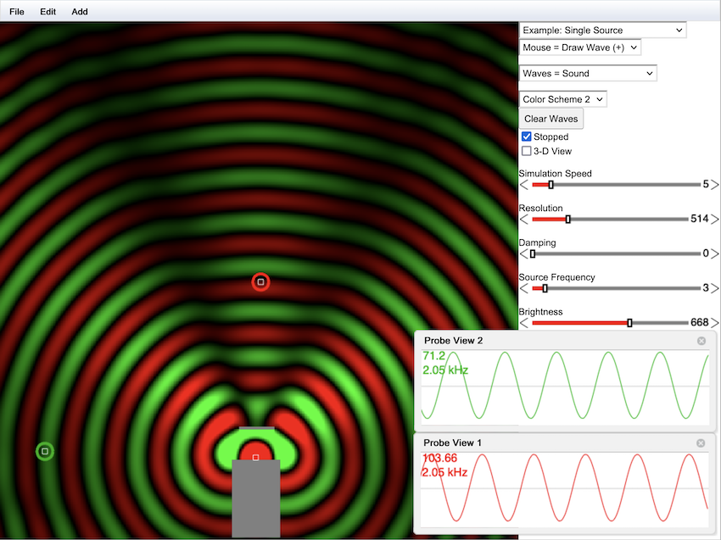Select the red circular probe marker
This screenshot has width=721, height=540.
pyautogui.click(x=260, y=281)
